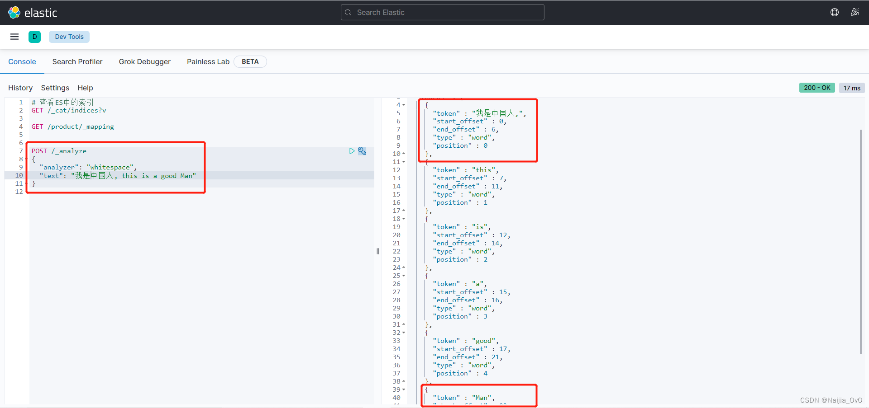This screenshot has height=408, width=869.
Task: Click the response panel scrollbar
Action: click(x=861, y=226)
